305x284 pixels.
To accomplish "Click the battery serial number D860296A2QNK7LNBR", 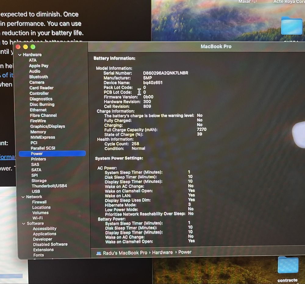I will tap(166, 73).
